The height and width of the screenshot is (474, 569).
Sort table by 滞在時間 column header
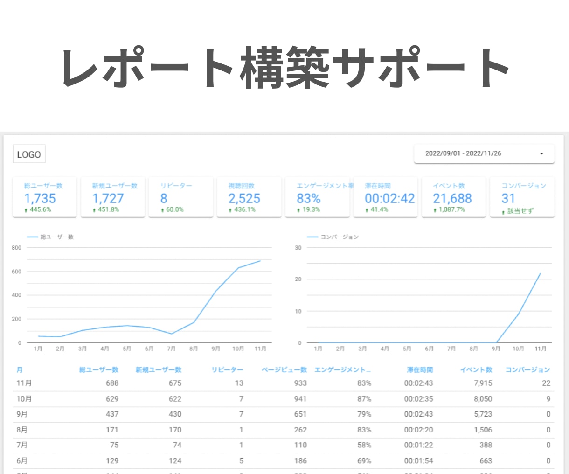tap(420, 369)
